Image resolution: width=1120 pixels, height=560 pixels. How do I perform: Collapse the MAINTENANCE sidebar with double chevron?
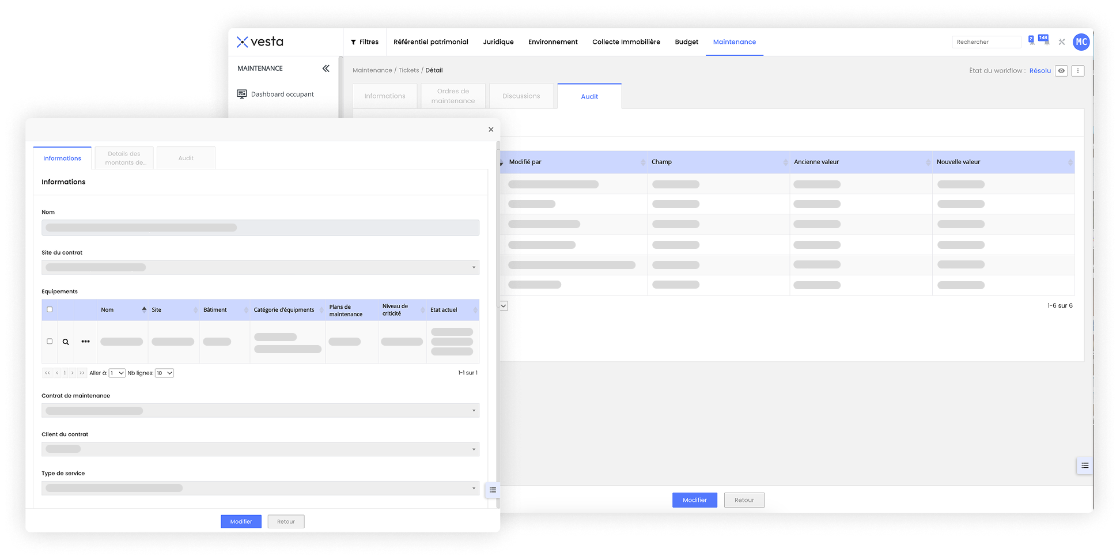[326, 69]
